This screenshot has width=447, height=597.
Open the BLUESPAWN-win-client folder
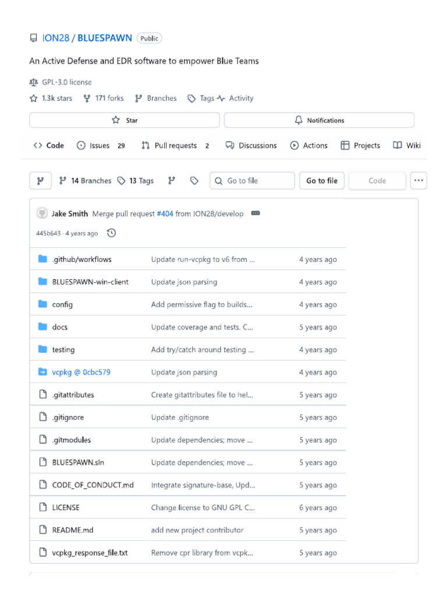pyautogui.click(x=90, y=282)
